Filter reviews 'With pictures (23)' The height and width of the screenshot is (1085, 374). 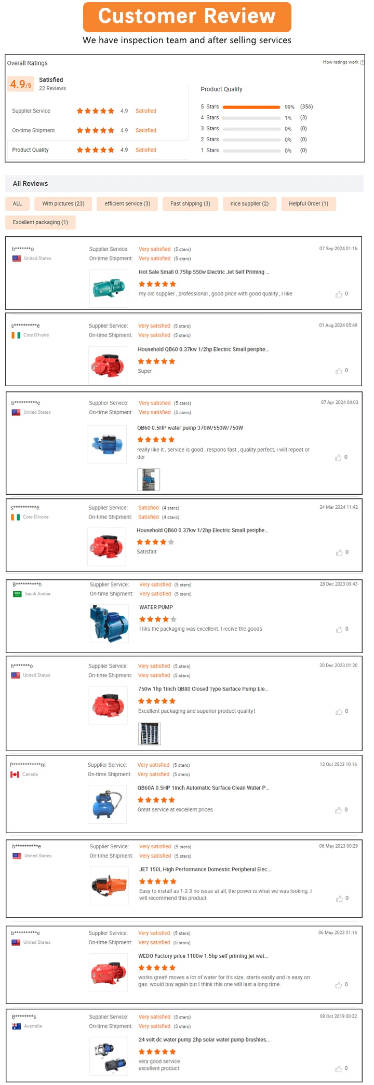tap(63, 204)
